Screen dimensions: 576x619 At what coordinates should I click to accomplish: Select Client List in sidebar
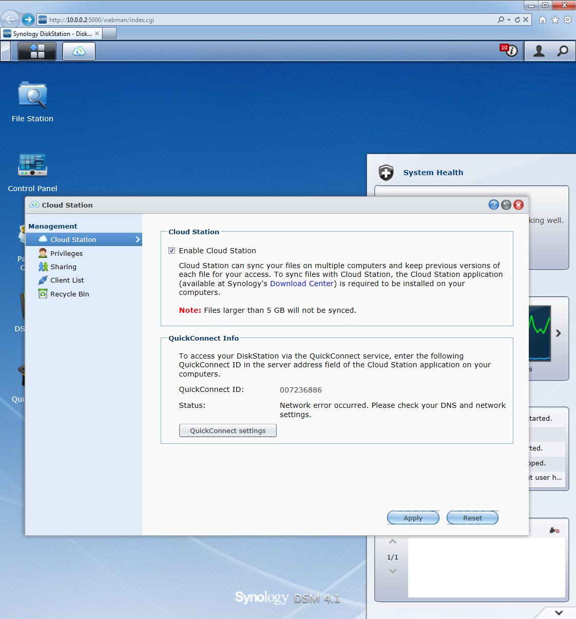click(x=67, y=280)
